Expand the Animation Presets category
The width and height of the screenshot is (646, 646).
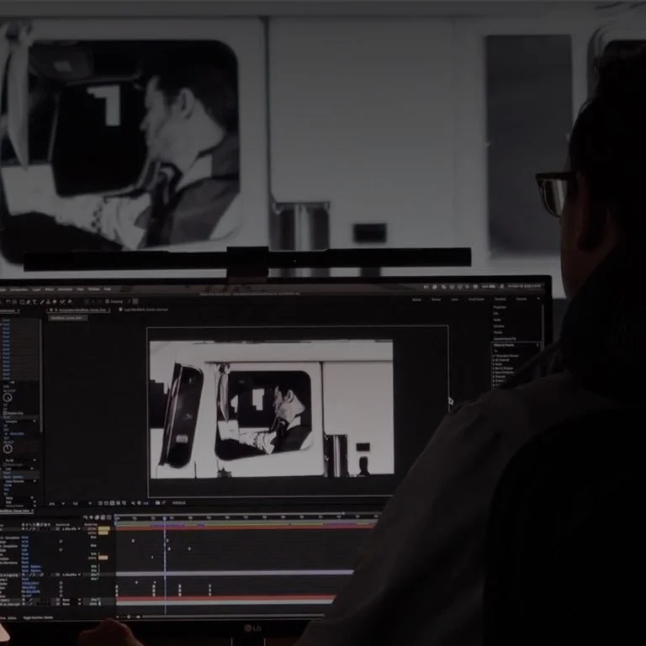493,356
